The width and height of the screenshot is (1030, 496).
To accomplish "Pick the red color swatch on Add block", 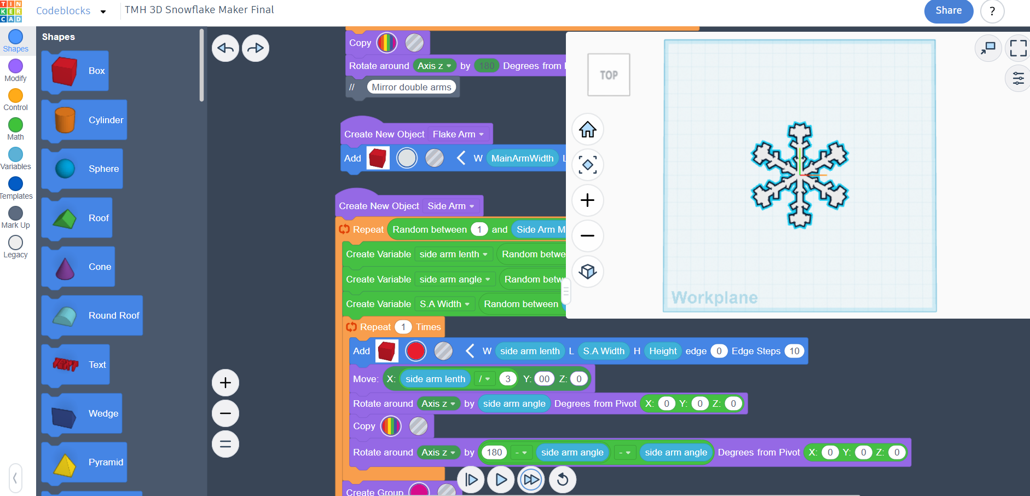I will coord(415,351).
